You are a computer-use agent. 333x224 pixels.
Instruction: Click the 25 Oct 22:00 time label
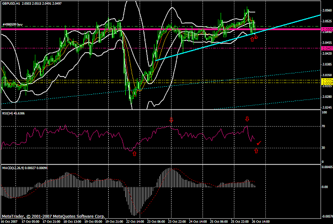pyautogui.click(x=240, y=221)
